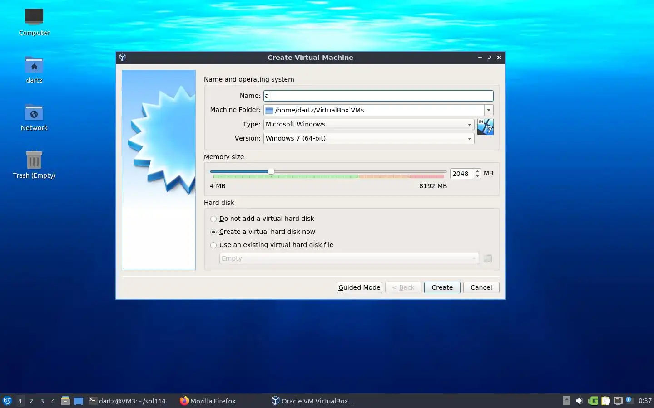Click the Name input field
The height and width of the screenshot is (408, 654).
(378, 96)
